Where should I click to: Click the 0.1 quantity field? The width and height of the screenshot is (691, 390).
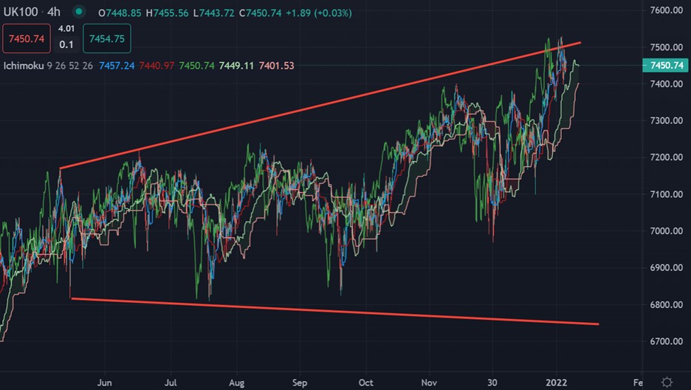point(66,44)
